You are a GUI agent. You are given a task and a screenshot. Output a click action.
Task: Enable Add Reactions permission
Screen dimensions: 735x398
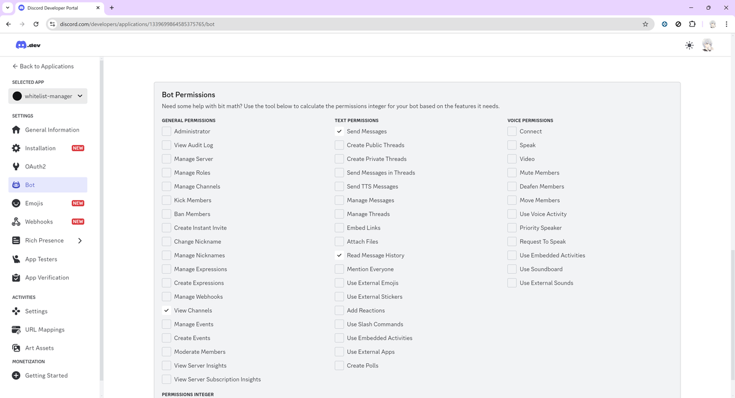(x=339, y=310)
